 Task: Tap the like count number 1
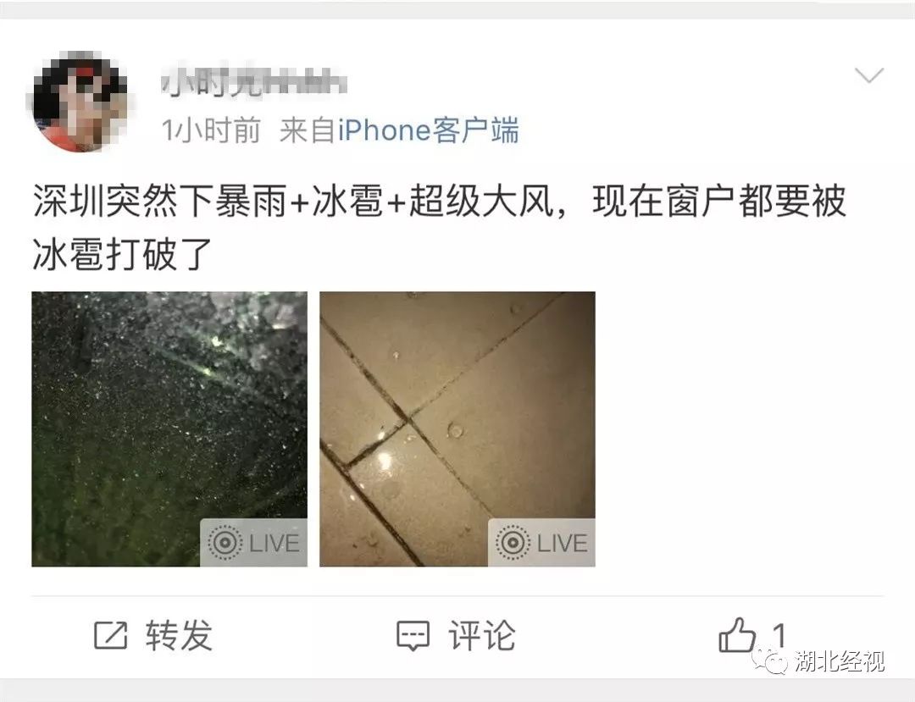(779, 635)
